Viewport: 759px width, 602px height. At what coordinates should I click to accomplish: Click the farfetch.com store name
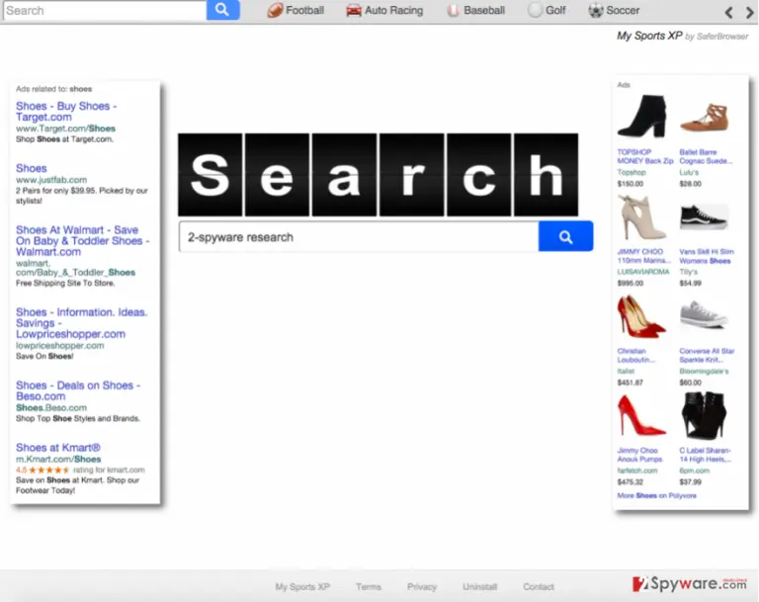click(x=637, y=471)
